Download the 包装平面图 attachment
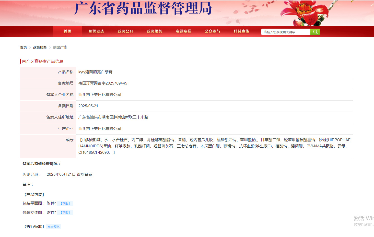 65,203
